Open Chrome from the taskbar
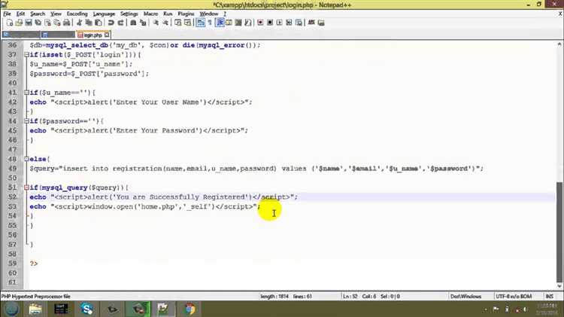Screen dimensions: 564x317 pos(190,309)
